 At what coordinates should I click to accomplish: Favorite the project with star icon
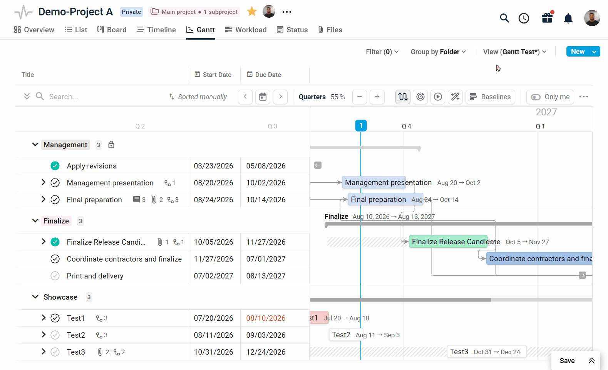(252, 12)
